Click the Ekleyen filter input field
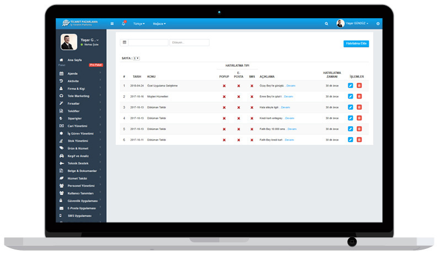This screenshot has width=441, height=255. click(x=189, y=42)
